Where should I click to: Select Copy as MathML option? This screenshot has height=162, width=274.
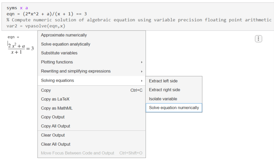point(57,108)
